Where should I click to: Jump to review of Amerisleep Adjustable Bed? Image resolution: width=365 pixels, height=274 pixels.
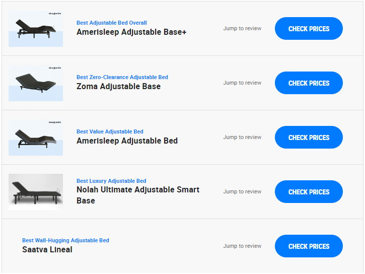242,137
